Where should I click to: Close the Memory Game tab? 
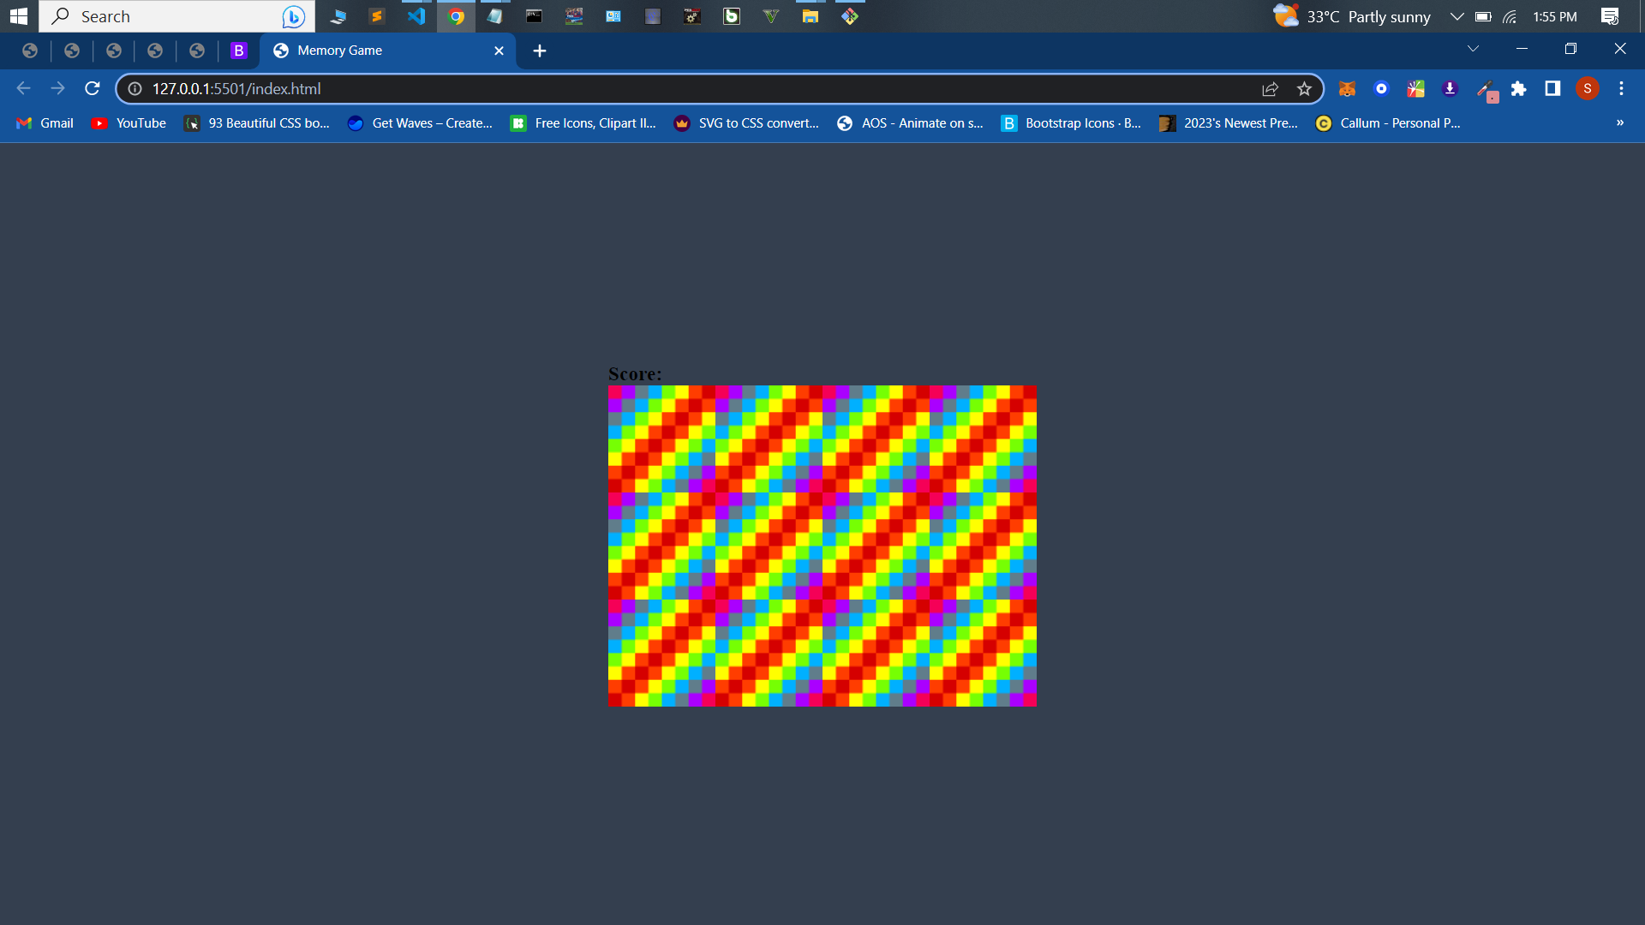click(x=499, y=51)
